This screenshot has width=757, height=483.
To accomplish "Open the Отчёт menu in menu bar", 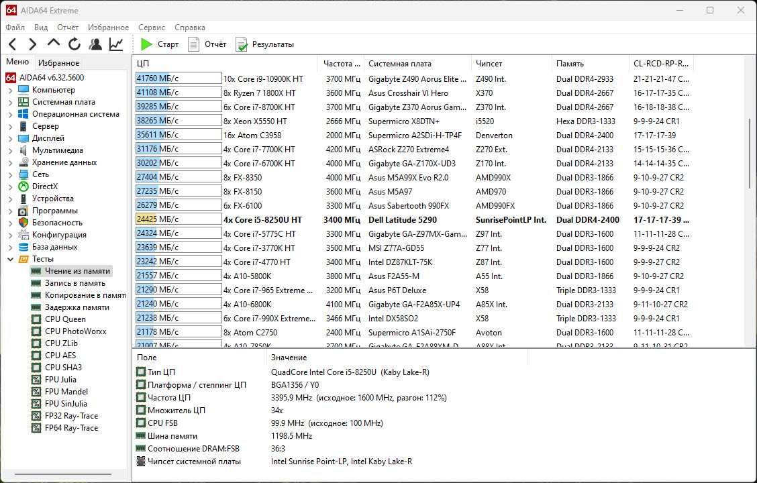I will [x=68, y=28].
